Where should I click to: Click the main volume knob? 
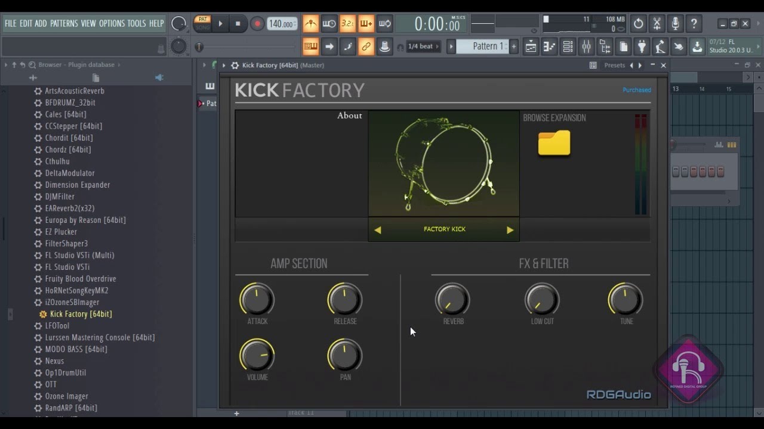coord(178,24)
